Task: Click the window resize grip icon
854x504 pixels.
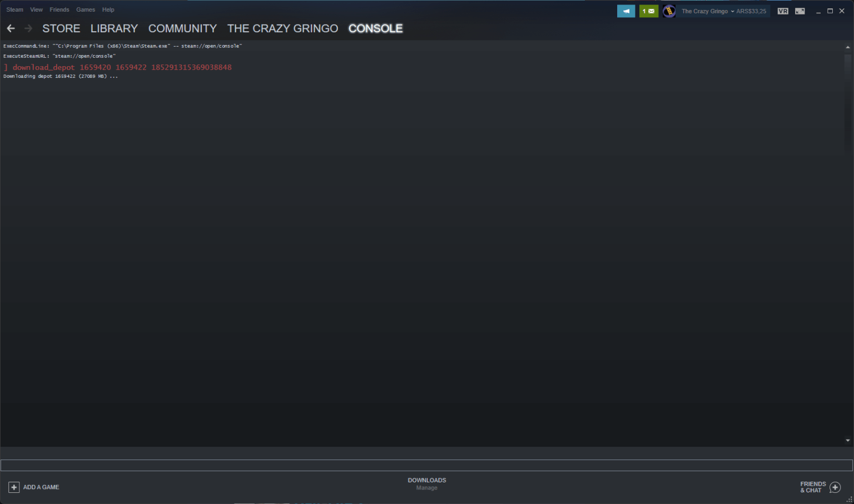Action: [850, 500]
